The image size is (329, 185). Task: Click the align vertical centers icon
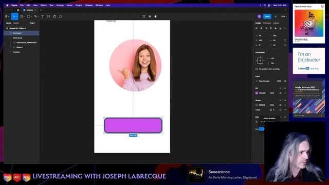click(276, 28)
